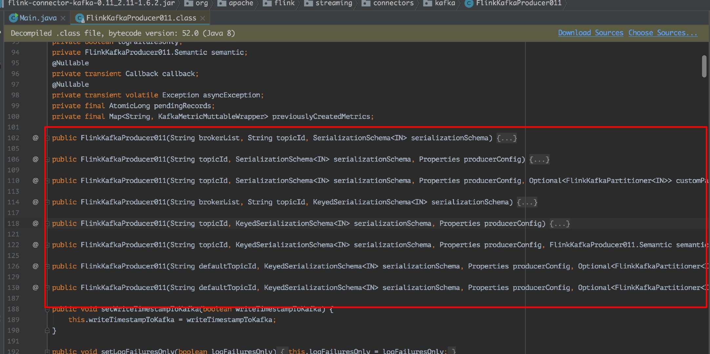Screen dimensions: 710x354
Task: Click the @Nullable annotation on line 95
Action: (x=71, y=63)
